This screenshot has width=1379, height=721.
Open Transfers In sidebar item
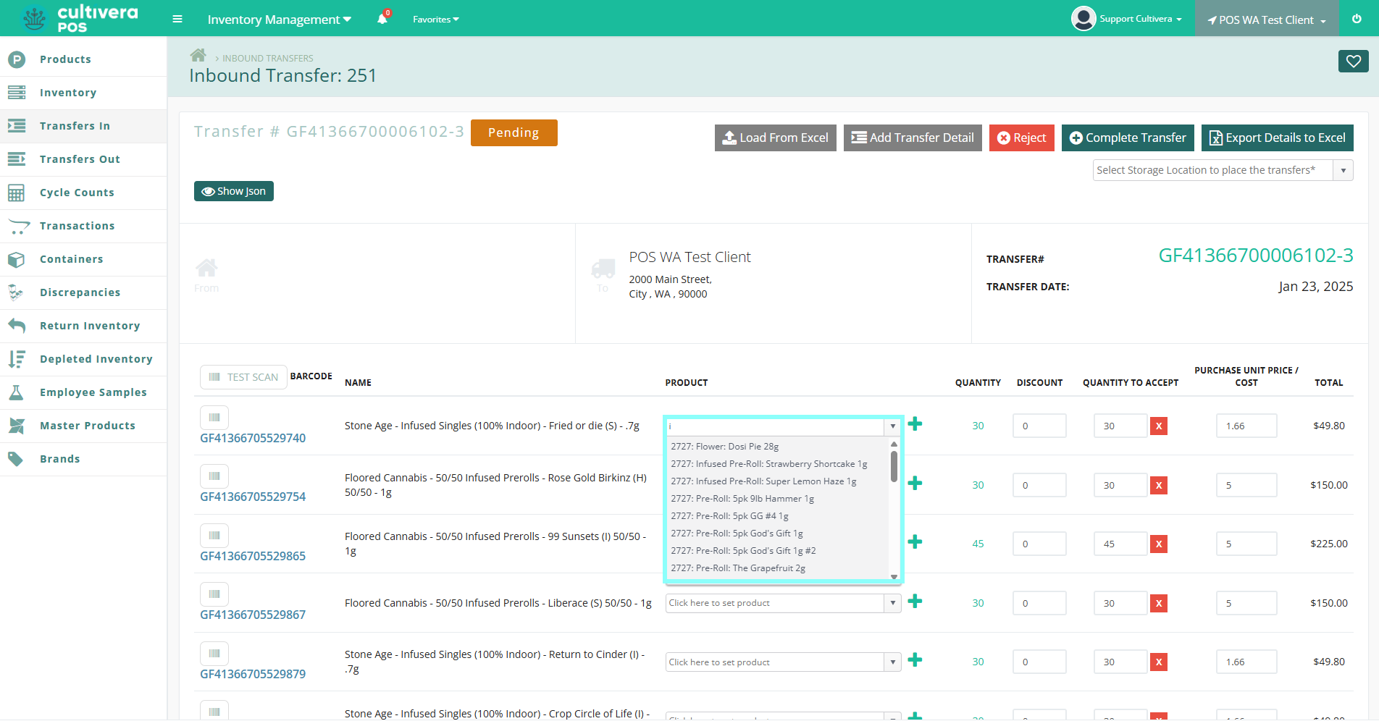(83, 126)
